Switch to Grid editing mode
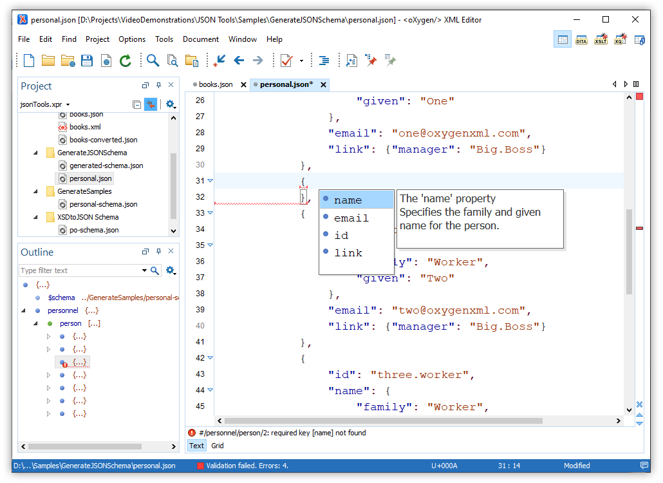The image size is (663, 483). click(218, 446)
